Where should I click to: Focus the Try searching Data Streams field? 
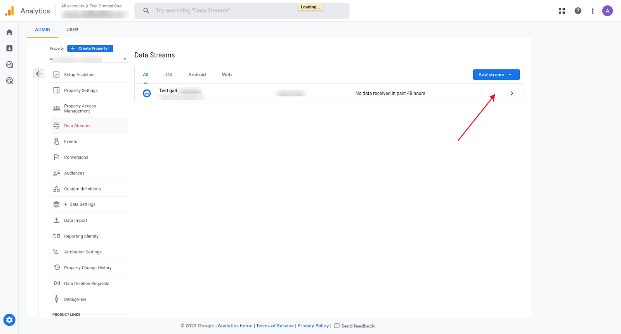(242, 10)
